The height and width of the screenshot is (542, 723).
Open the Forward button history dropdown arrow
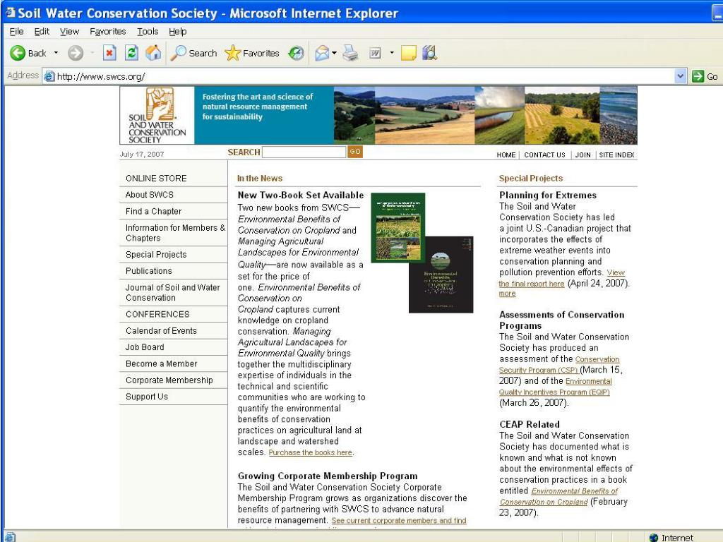point(92,53)
